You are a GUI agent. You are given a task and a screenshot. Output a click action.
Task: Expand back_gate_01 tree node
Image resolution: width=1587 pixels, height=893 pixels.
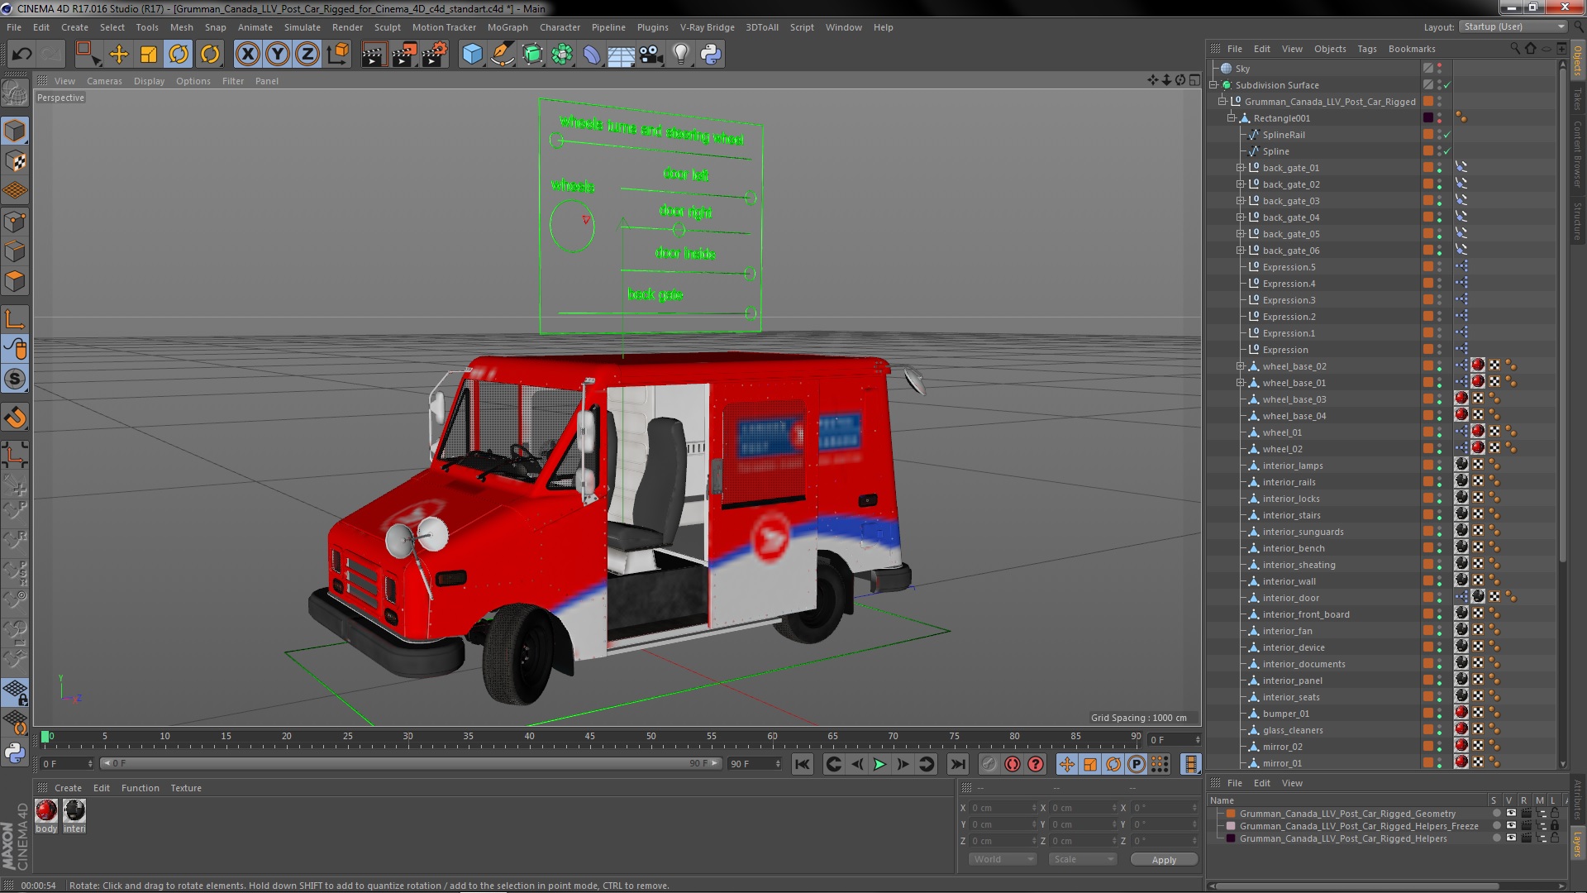pyautogui.click(x=1240, y=168)
